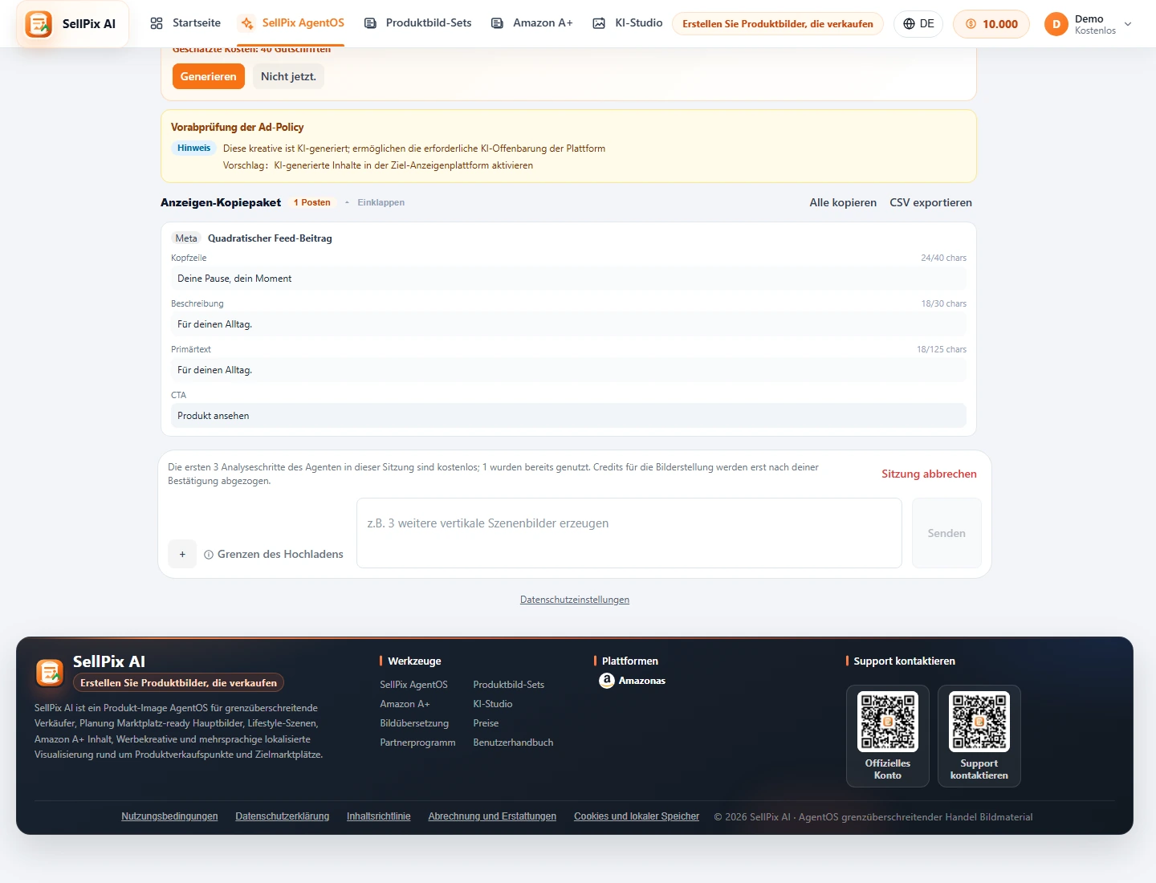The image size is (1156, 883).
Task: Click the plus upload attachment button
Action: [x=182, y=554]
